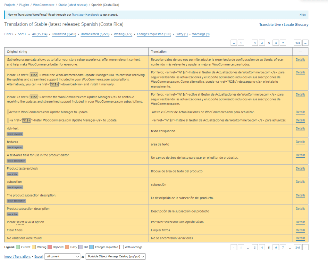Image resolution: width=328 pixels, height=265 pixels.
Task: Click Import Translations link
Action: pos(18,256)
